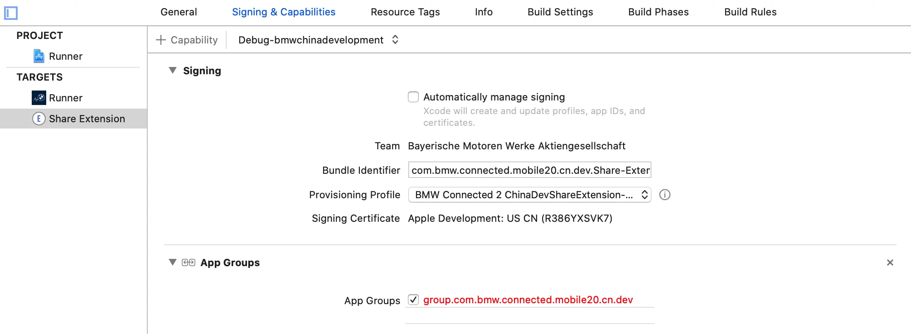Uncheck the group.com.bmw.connected.mobile20.cn.dev app group
911x334 pixels.
point(413,300)
